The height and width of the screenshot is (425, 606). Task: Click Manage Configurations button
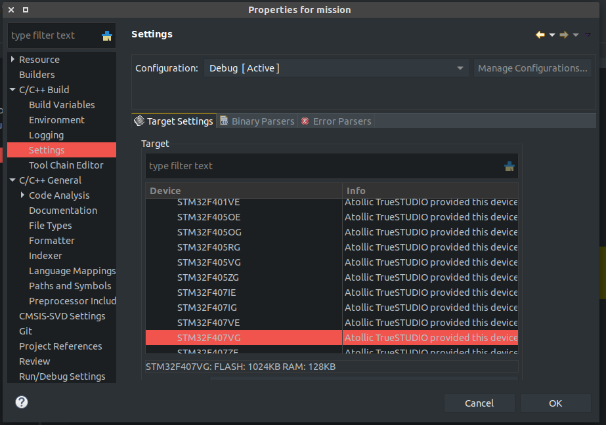pyautogui.click(x=532, y=68)
